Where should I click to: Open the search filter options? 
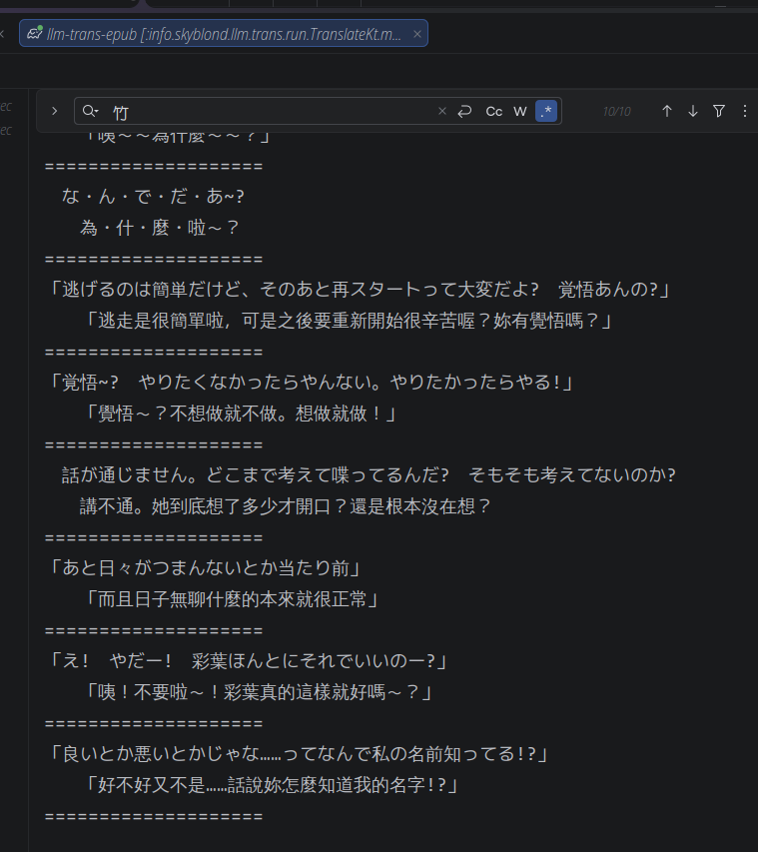(719, 111)
